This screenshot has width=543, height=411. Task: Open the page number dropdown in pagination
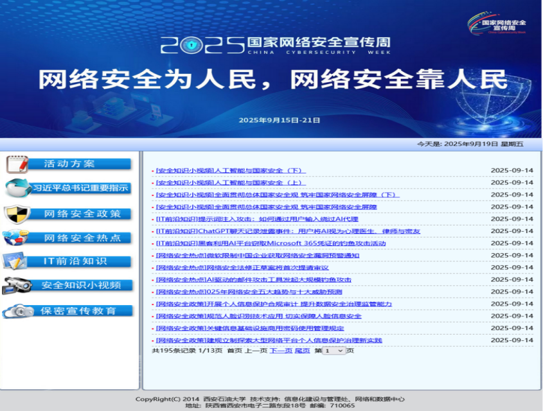[x=334, y=351]
